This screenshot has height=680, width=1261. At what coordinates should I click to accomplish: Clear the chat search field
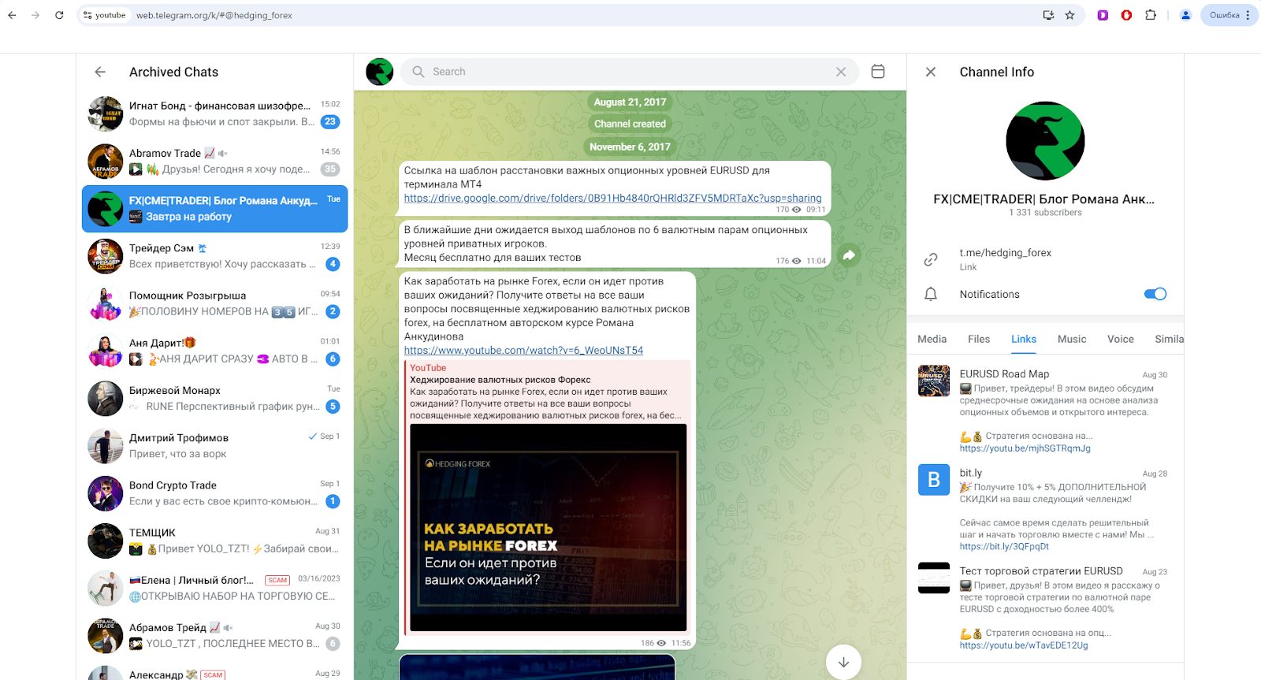click(841, 72)
